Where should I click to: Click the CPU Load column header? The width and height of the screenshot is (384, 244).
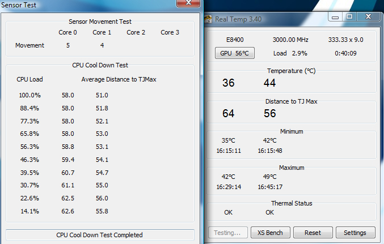pyautogui.click(x=29, y=79)
